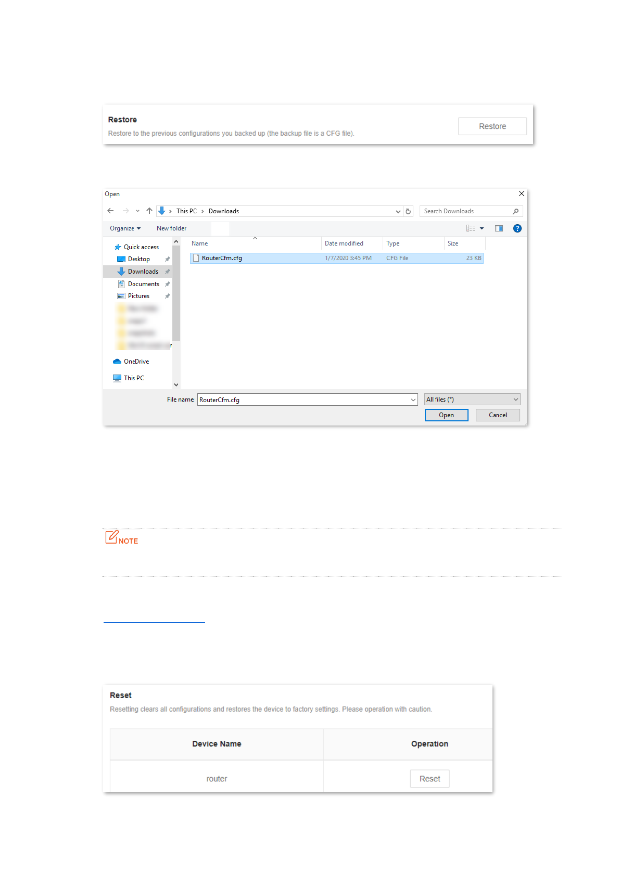Image resolution: width=620 pixels, height=876 pixels.
Task: Select Pictures in the sidebar
Action: [134, 296]
